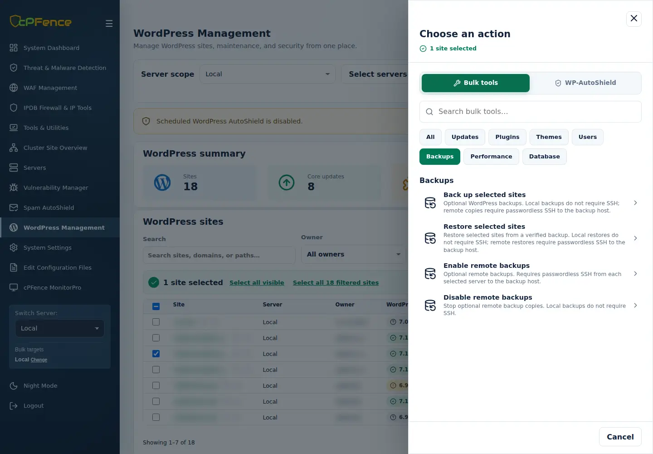Select the Bulk tools tab
653x454 pixels.
[x=476, y=83]
